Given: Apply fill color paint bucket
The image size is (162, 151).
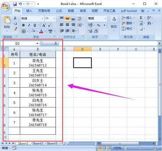Looking at the screenshot, I should (33, 31).
